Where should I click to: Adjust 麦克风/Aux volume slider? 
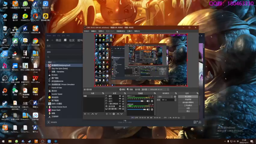click(x=137, y=101)
